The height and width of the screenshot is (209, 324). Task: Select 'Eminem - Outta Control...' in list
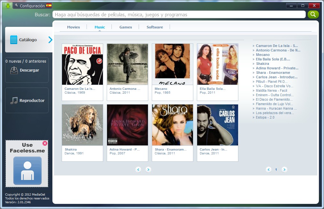pos(274,95)
